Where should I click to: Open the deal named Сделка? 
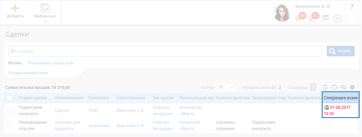(x=62, y=110)
